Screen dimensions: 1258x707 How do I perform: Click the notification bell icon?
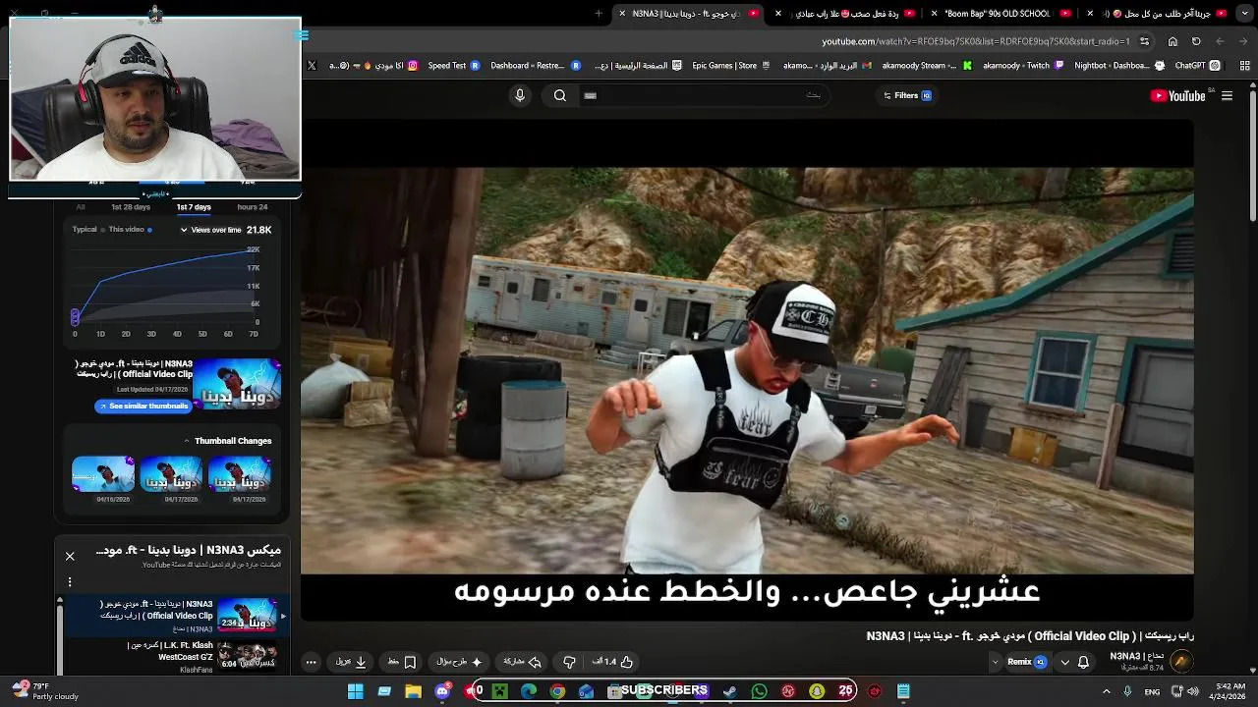click(1083, 662)
